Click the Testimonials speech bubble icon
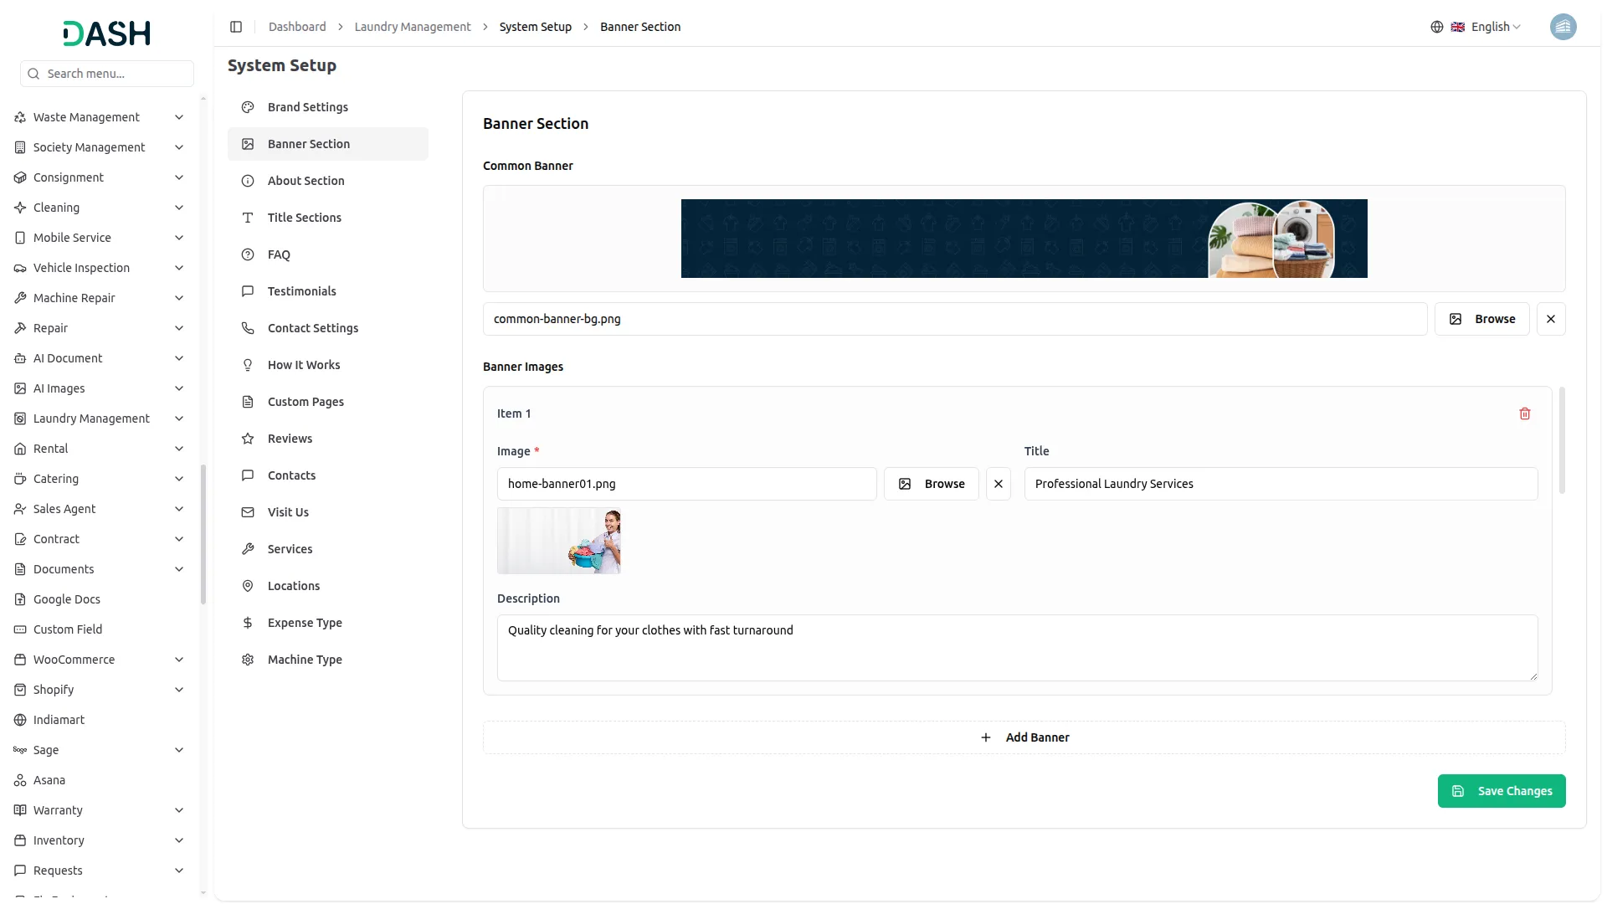The image size is (1607, 904). [x=247, y=290]
